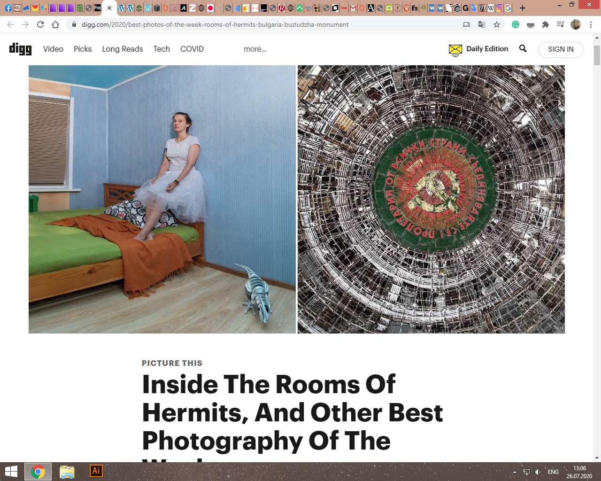Go to the COVID section
This screenshot has width=601, height=481.
coord(192,49)
